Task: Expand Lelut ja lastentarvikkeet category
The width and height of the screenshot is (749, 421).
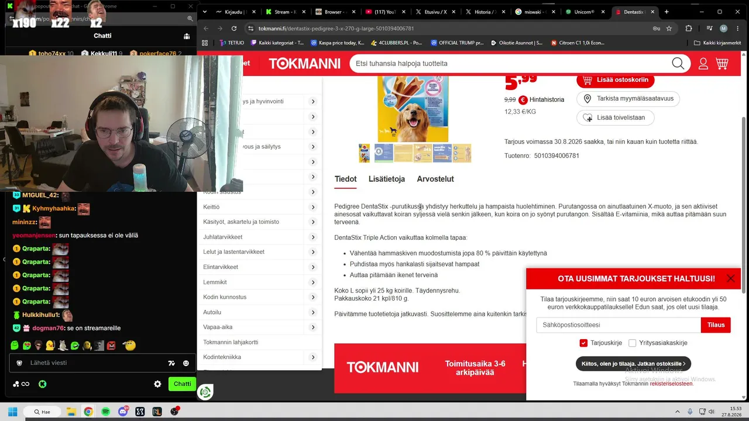Action: click(x=313, y=252)
